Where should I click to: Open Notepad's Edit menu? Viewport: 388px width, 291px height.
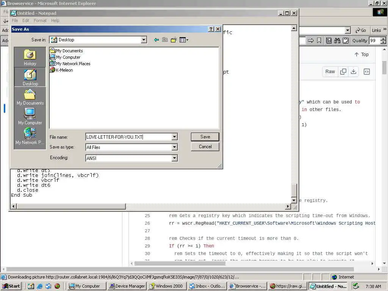coord(26,20)
